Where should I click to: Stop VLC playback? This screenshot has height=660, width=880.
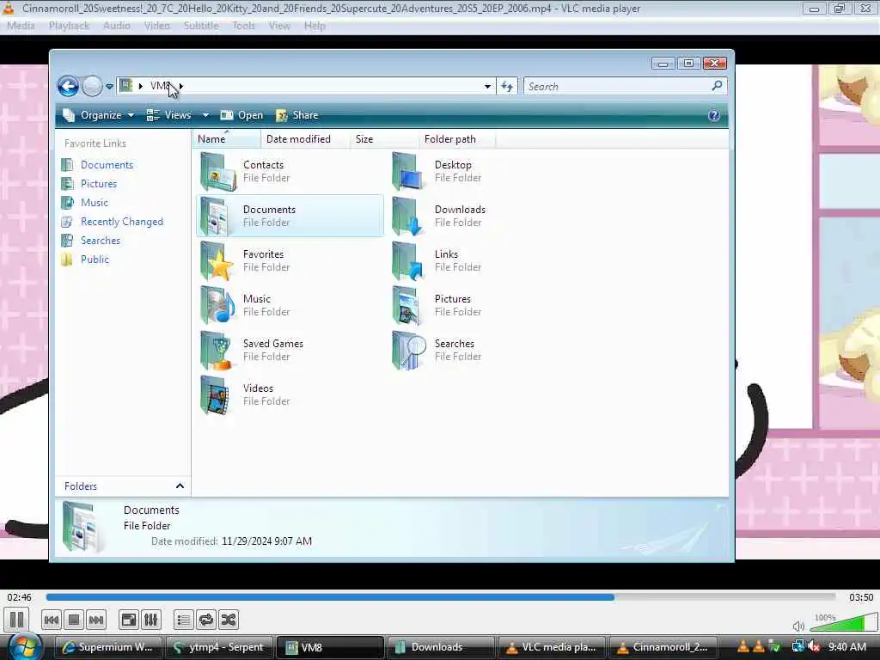coord(74,620)
